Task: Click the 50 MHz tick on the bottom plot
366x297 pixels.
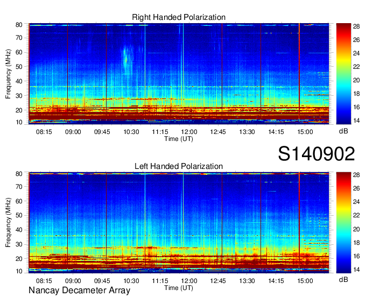Action: (x=19, y=215)
